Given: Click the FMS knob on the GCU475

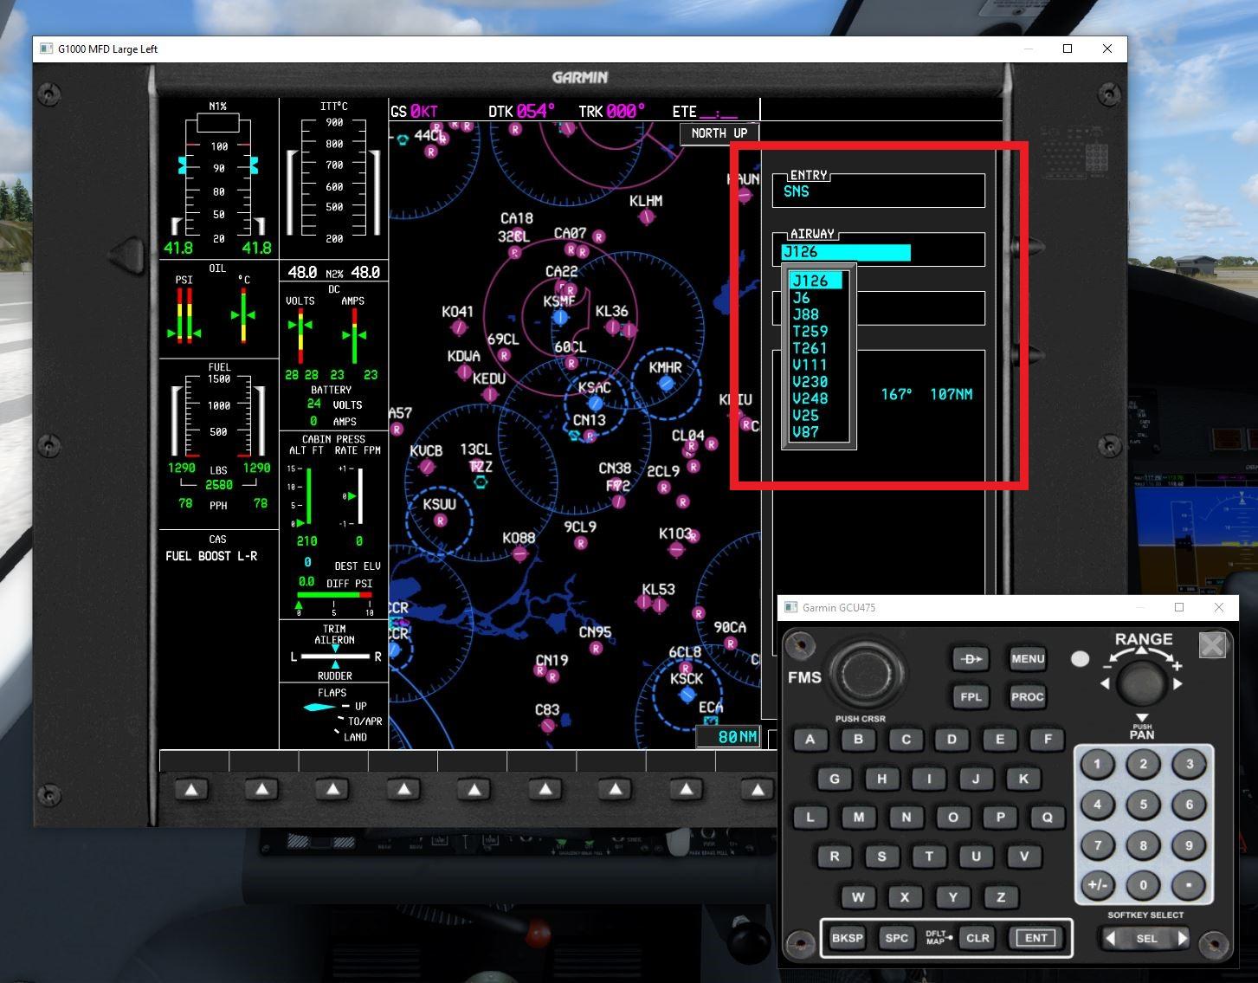Looking at the screenshot, I should pyautogui.click(x=867, y=672).
